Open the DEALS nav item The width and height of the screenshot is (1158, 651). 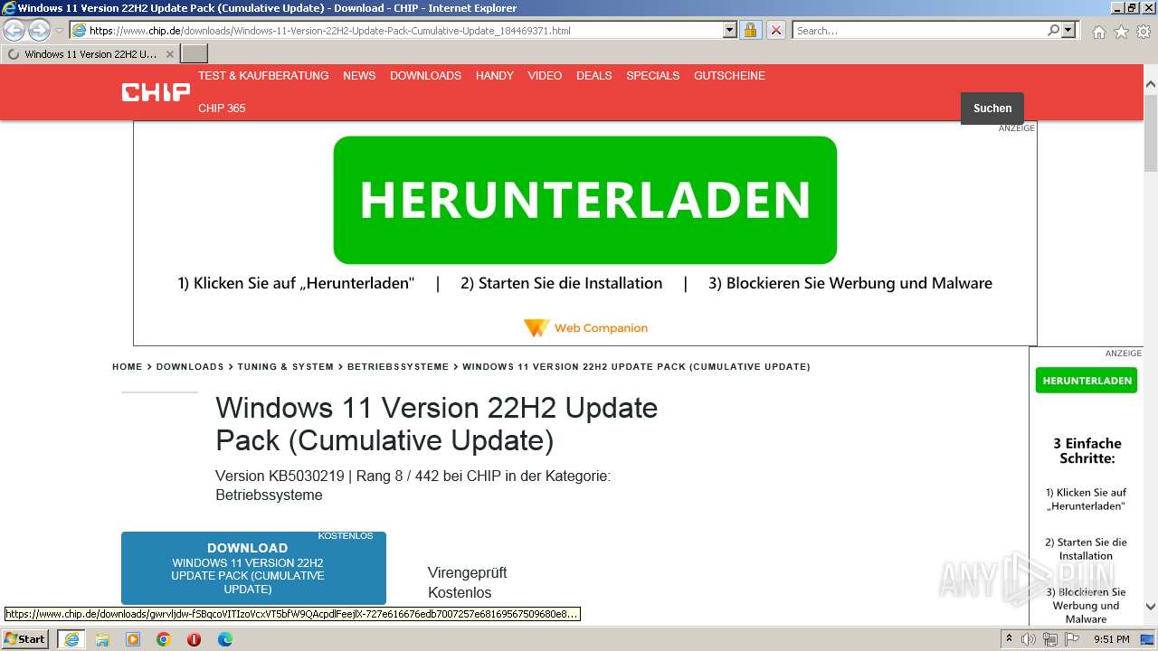[594, 75]
